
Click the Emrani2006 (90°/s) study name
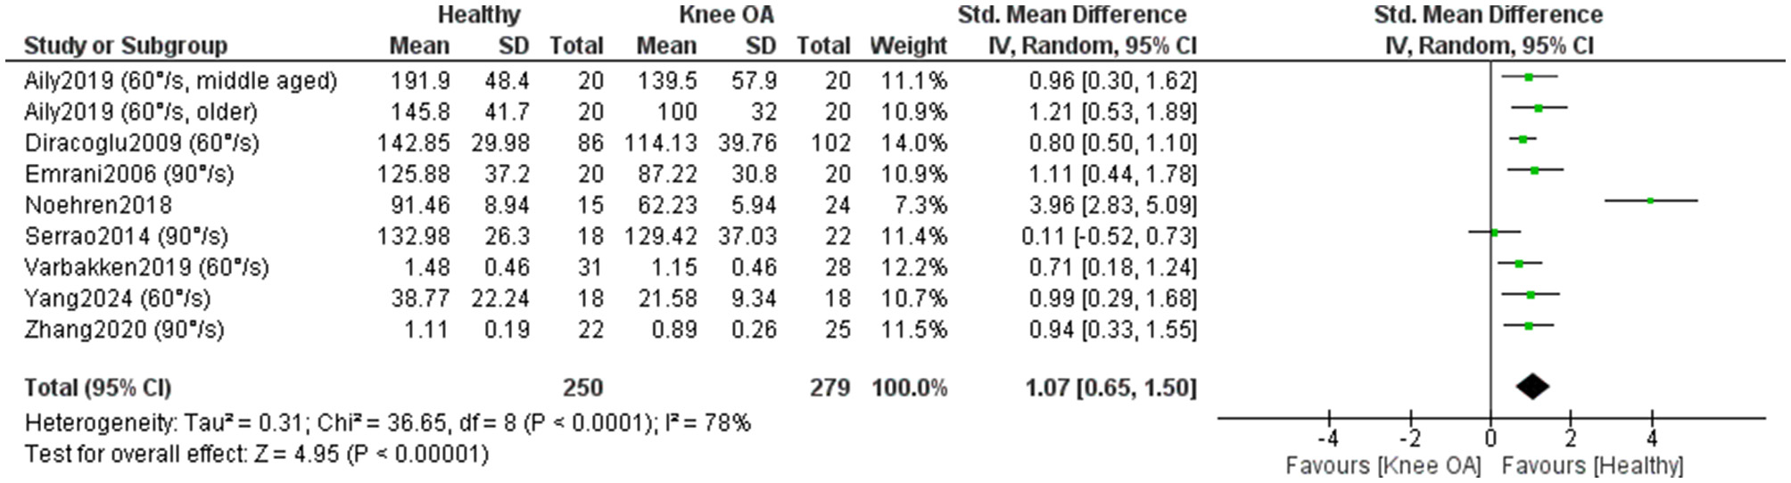click(129, 174)
